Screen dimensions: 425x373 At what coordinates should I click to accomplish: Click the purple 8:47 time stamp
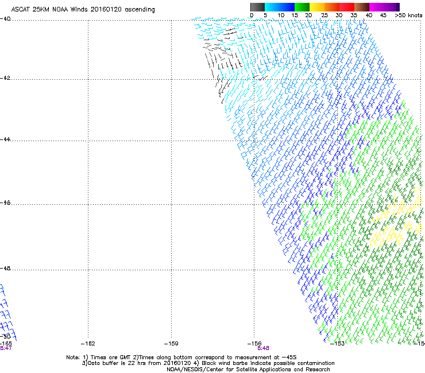click(6, 348)
